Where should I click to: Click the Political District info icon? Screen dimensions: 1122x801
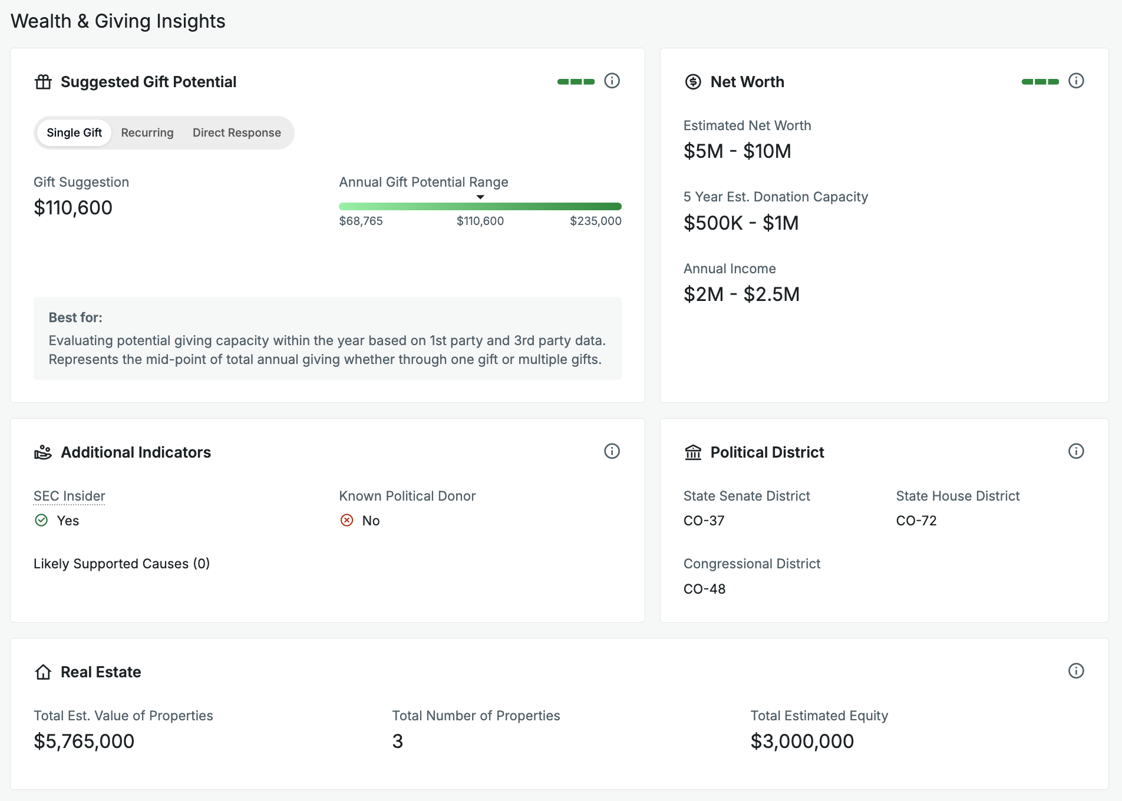pyautogui.click(x=1076, y=451)
